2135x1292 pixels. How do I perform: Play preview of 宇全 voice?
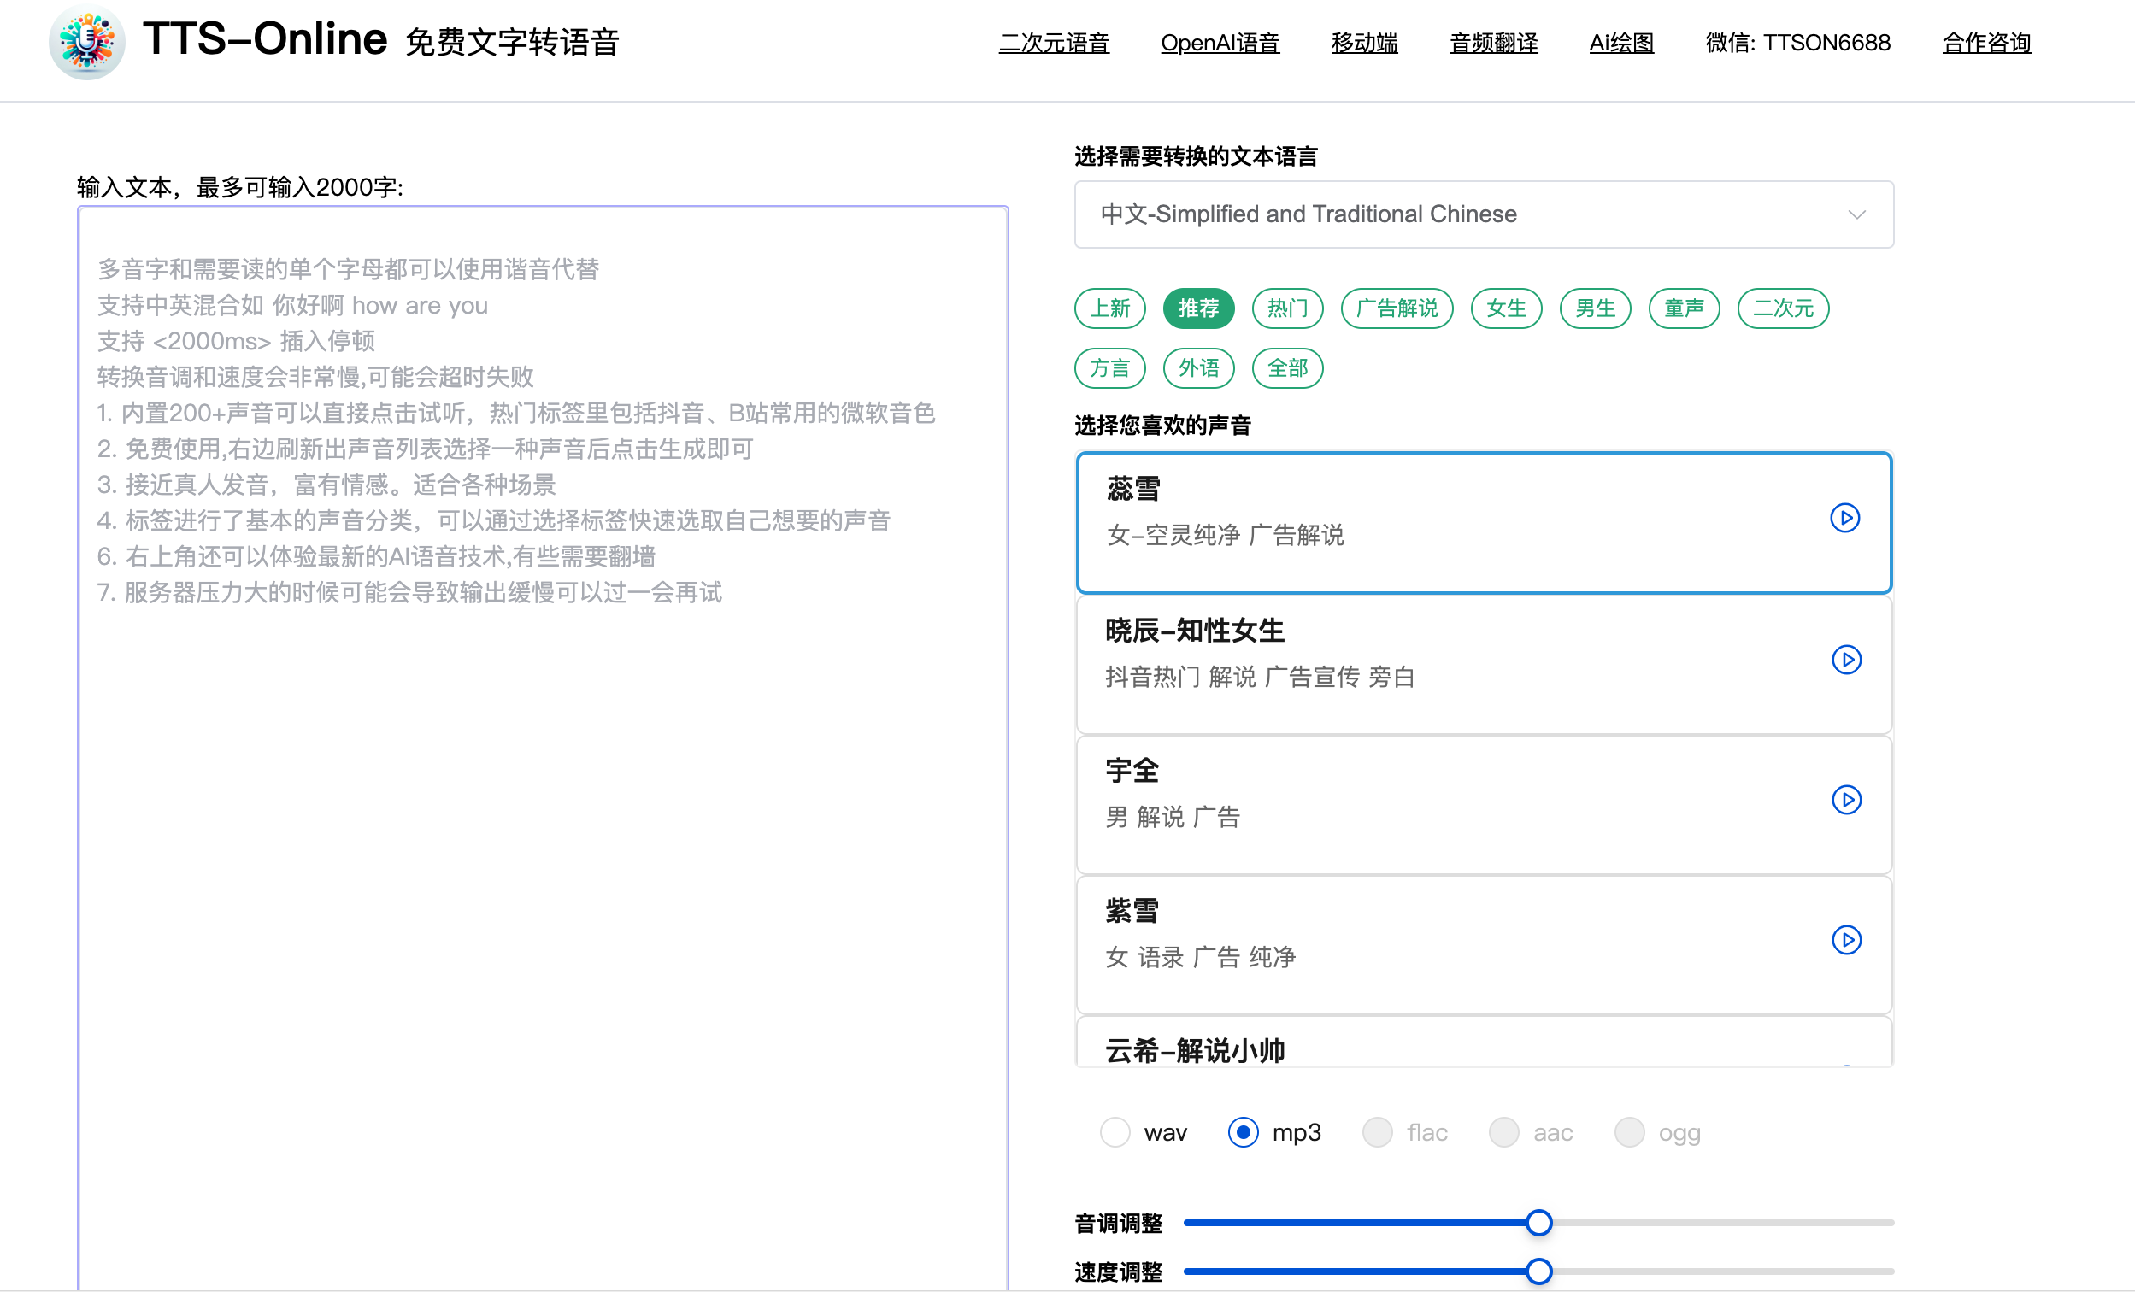point(1846,800)
